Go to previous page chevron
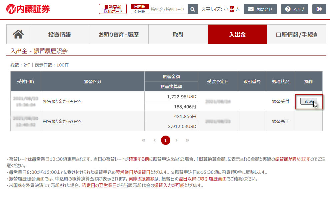330x216 pixels. coord(154,140)
